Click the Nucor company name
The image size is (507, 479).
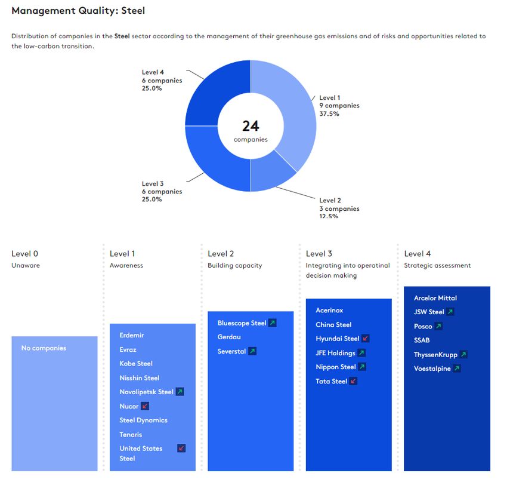pyautogui.click(x=129, y=406)
